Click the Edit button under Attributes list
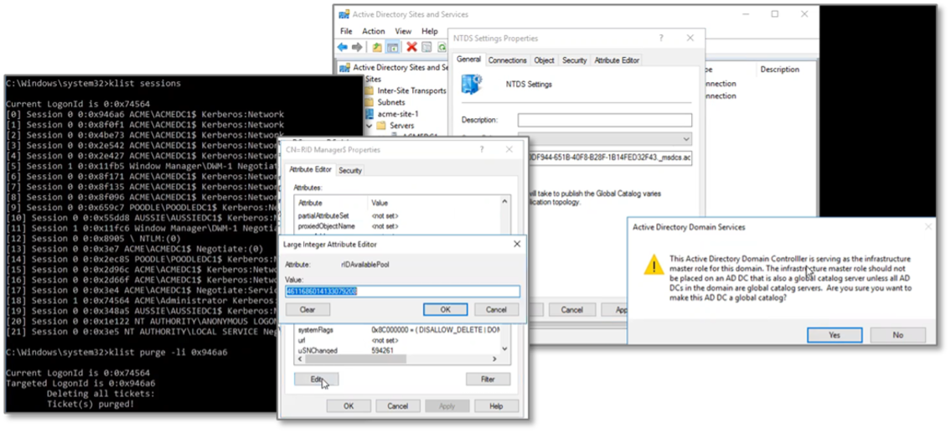Viewport: 951px width, 434px height. coord(316,379)
